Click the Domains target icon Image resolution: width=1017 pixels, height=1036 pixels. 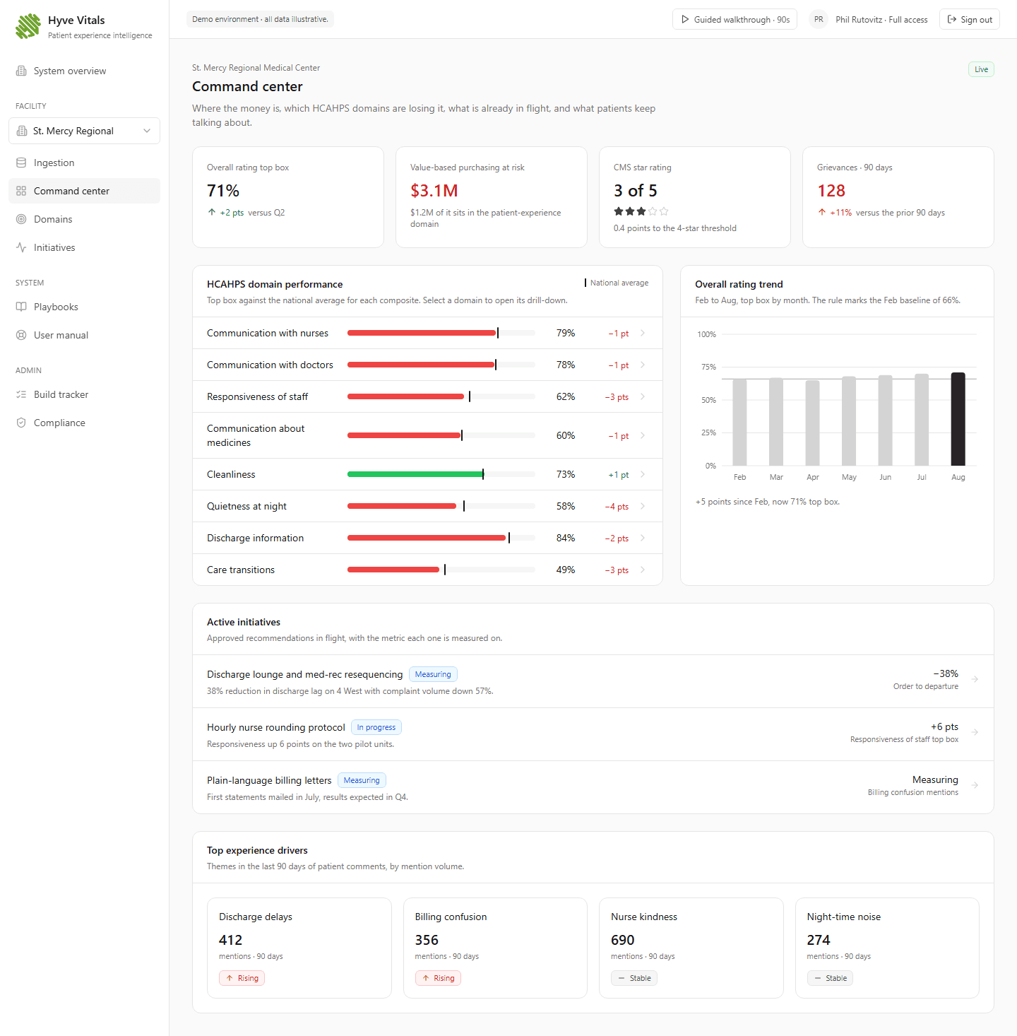[21, 219]
